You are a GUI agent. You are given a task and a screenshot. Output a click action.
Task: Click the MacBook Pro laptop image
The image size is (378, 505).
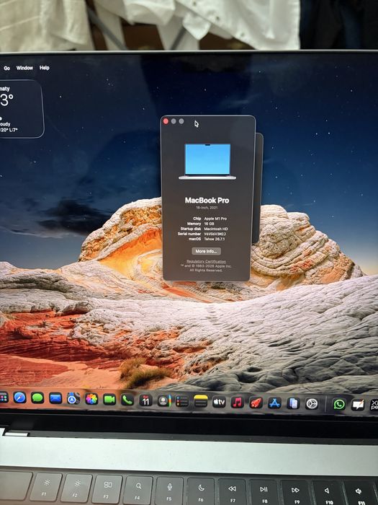click(207, 162)
